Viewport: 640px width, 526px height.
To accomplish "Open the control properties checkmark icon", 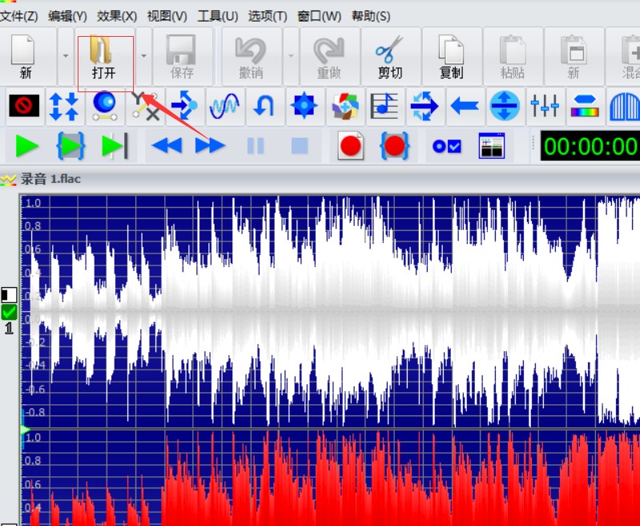I will point(446,146).
